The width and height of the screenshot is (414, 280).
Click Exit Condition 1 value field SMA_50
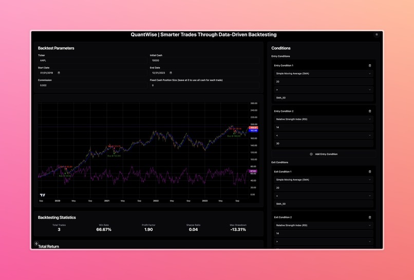point(324,204)
